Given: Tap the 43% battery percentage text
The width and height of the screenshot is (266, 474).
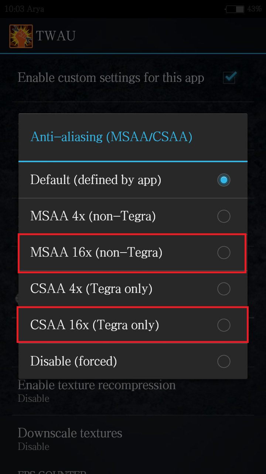Looking at the screenshot, I should (254, 9).
